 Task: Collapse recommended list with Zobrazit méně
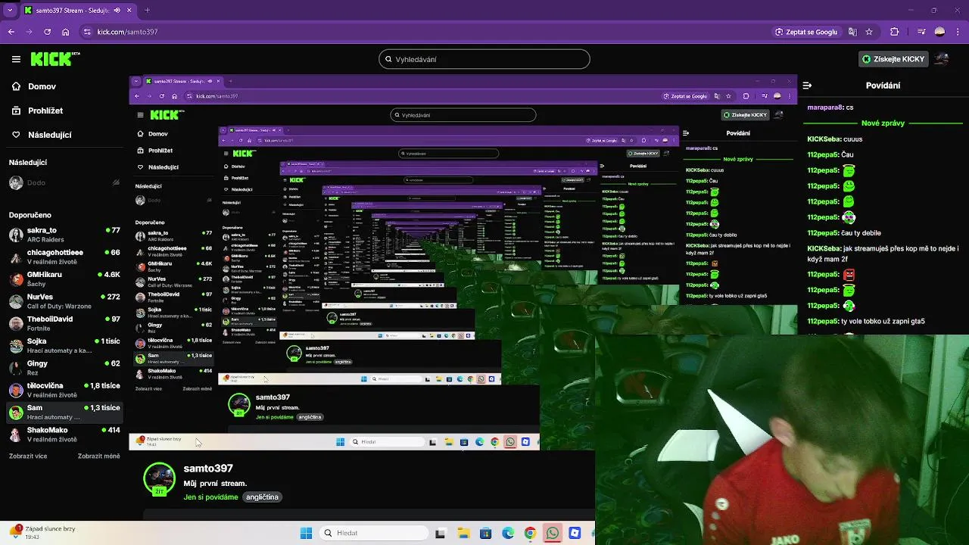tap(98, 456)
